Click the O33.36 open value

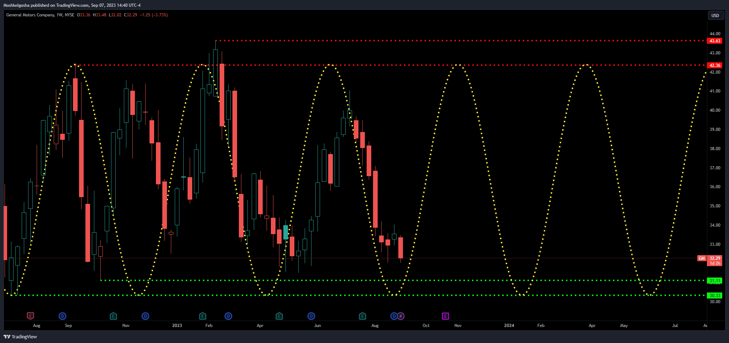click(x=84, y=15)
